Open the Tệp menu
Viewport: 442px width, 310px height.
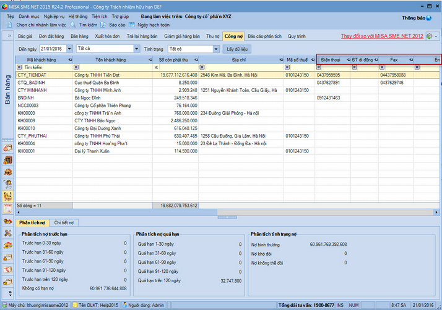click(x=11, y=16)
